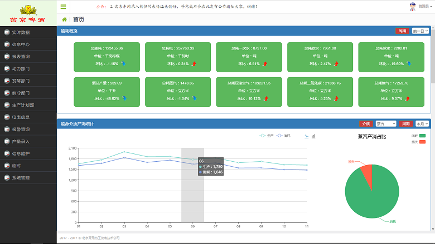
Task: Toggle the sidebar with the hamburger menu icon
Action: pyautogui.click(x=63, y=7)
